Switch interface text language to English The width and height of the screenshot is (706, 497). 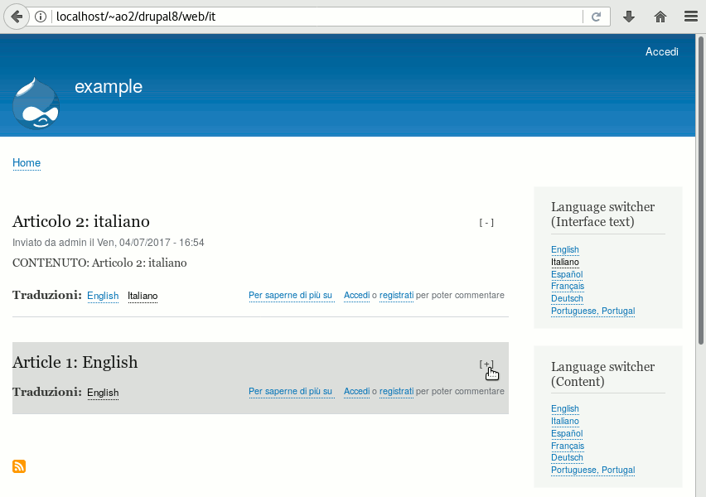pos(564,250)
